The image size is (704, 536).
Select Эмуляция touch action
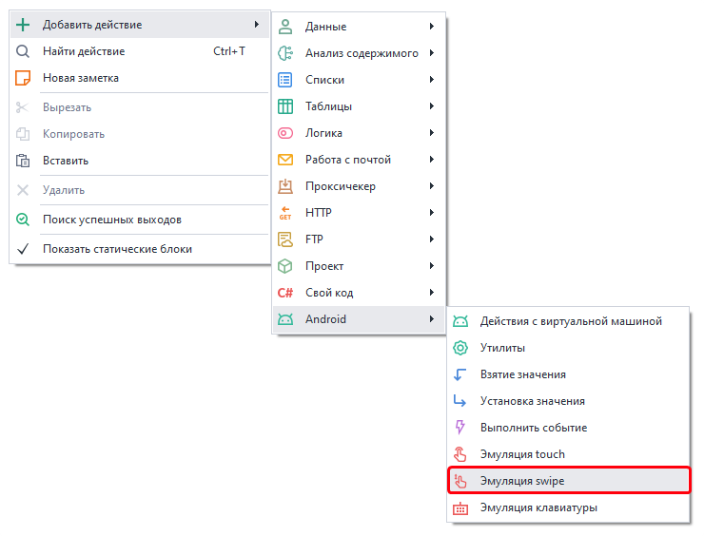coord(522,454)
